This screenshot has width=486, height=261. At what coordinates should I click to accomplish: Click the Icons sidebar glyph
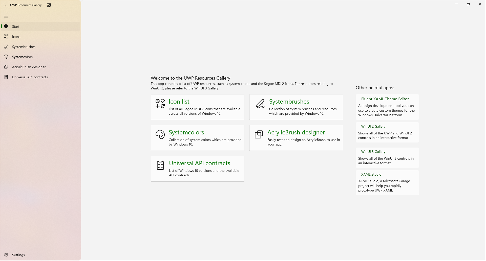coord(6,37)
